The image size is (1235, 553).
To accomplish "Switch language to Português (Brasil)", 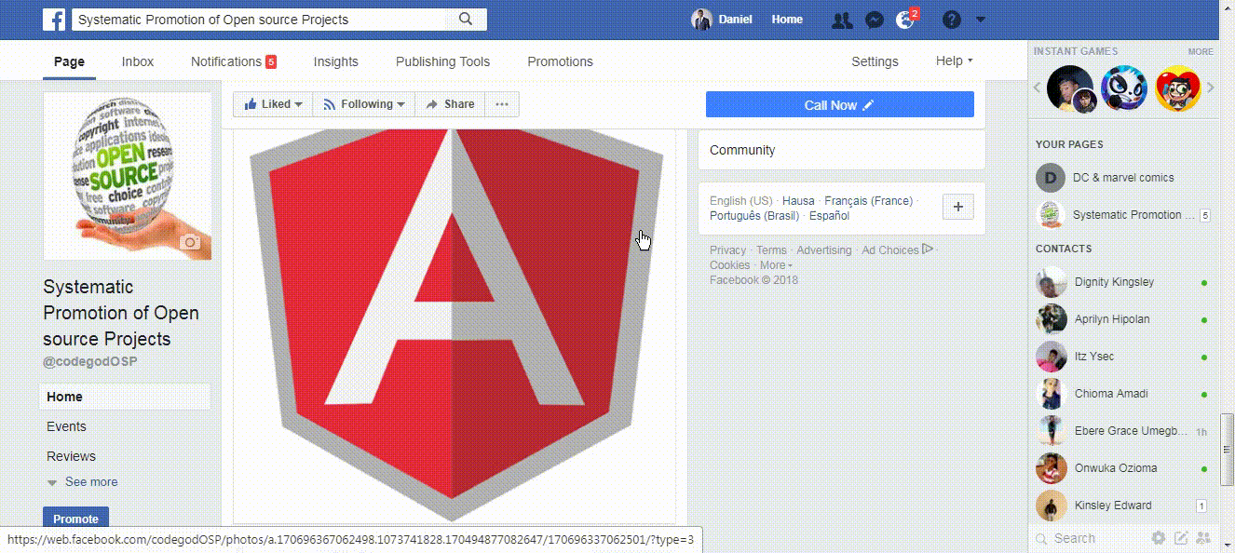I will click(754, 216).
